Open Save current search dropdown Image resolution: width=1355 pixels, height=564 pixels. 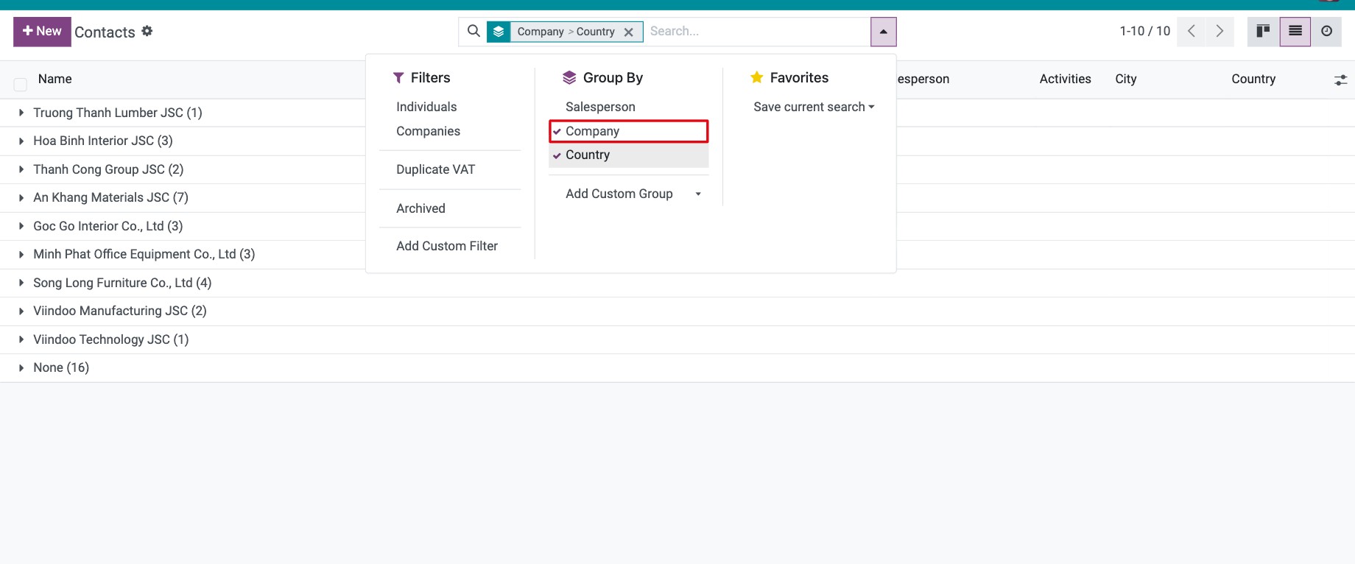point(814,107)
